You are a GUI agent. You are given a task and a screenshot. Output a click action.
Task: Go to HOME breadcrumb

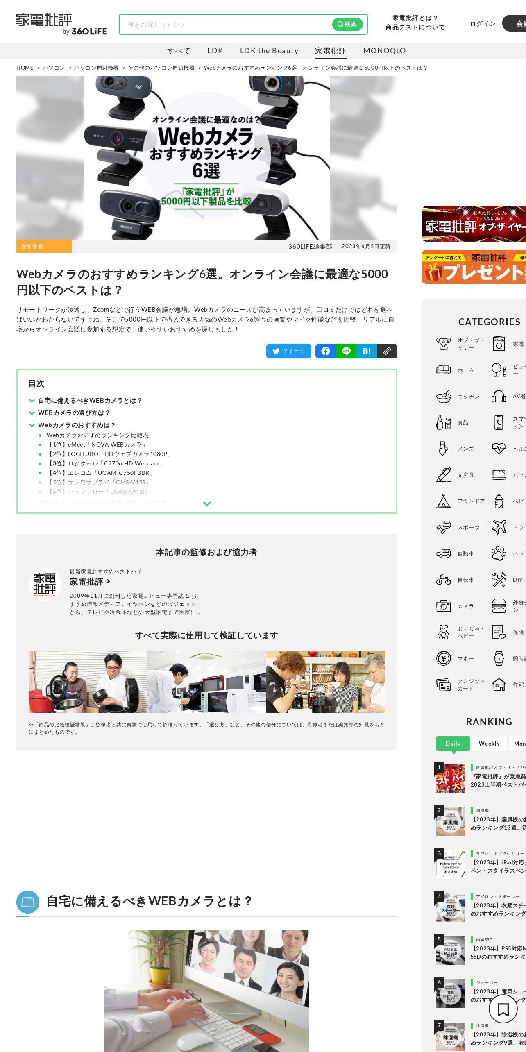(x=25, y=68)
